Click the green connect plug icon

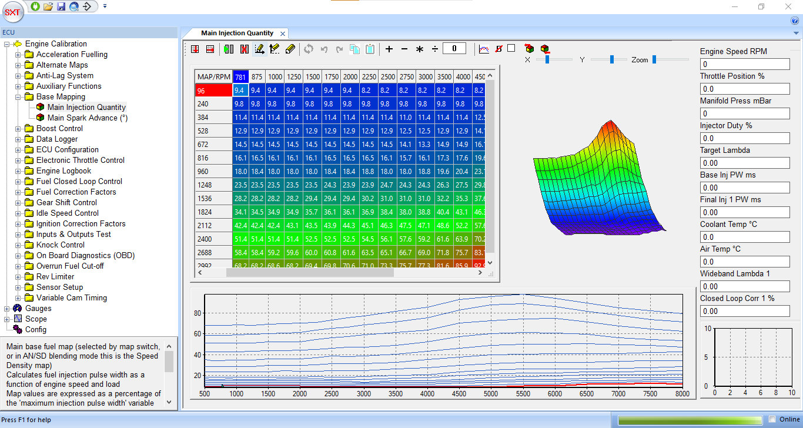[x=35, y=6]
